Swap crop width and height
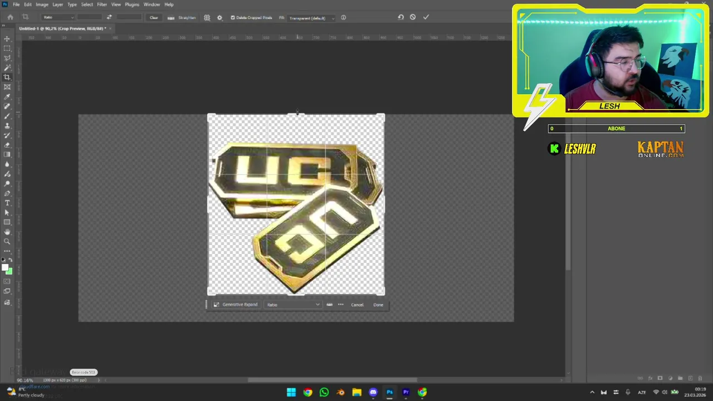Image resolution: width=713 pixels, height=401 pixels. [109, 17]
